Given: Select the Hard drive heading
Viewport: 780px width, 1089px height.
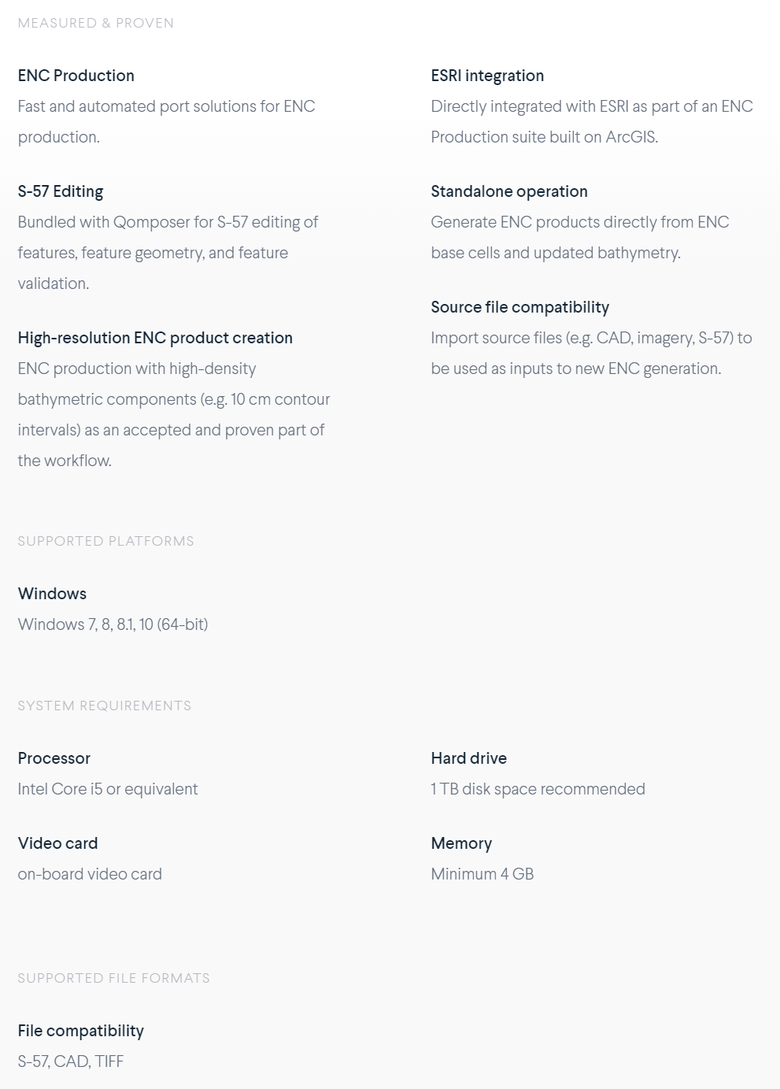Looking at the screenshot, I should click(469, 758).
